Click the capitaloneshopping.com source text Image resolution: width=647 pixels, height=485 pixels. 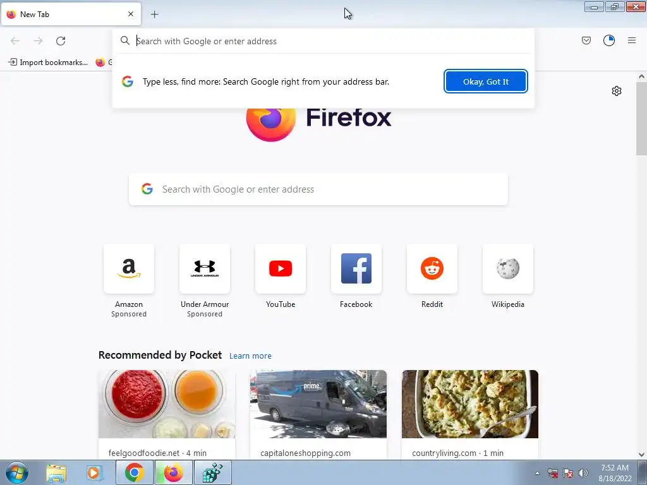[305, 453]
